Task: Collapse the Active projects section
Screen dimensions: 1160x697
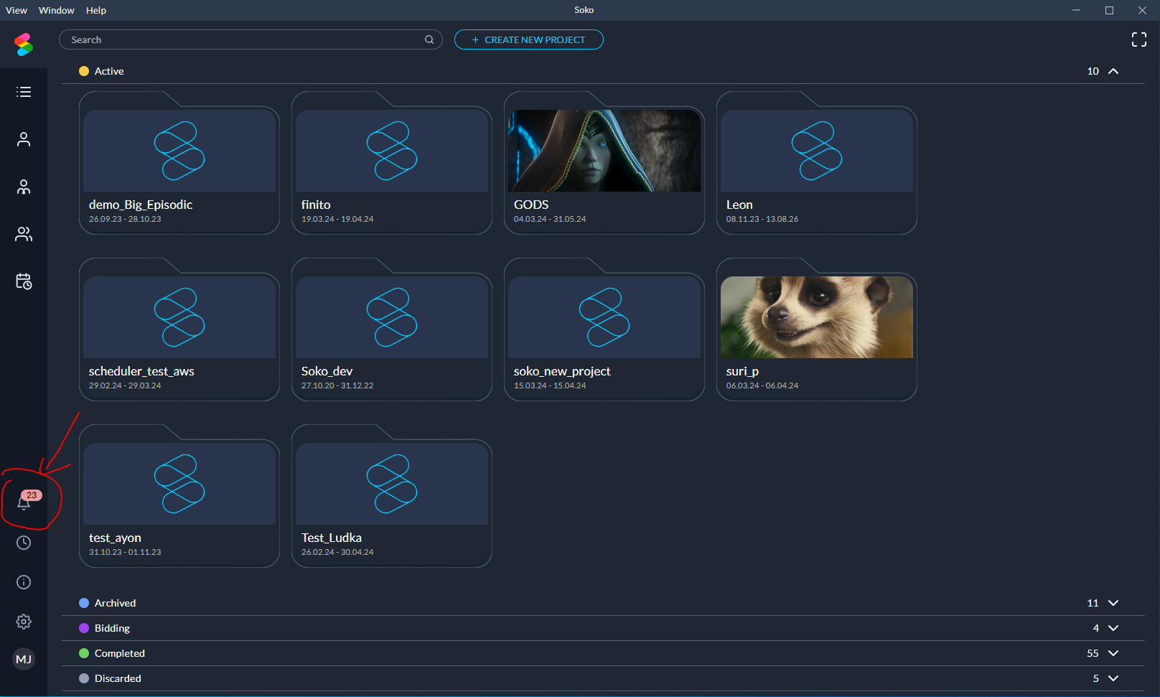Action: click(x=1113, y=71)
